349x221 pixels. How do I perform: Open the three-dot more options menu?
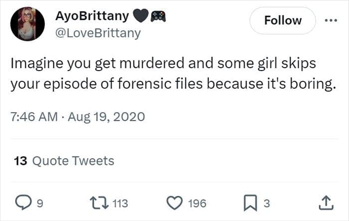coord(330,21)
